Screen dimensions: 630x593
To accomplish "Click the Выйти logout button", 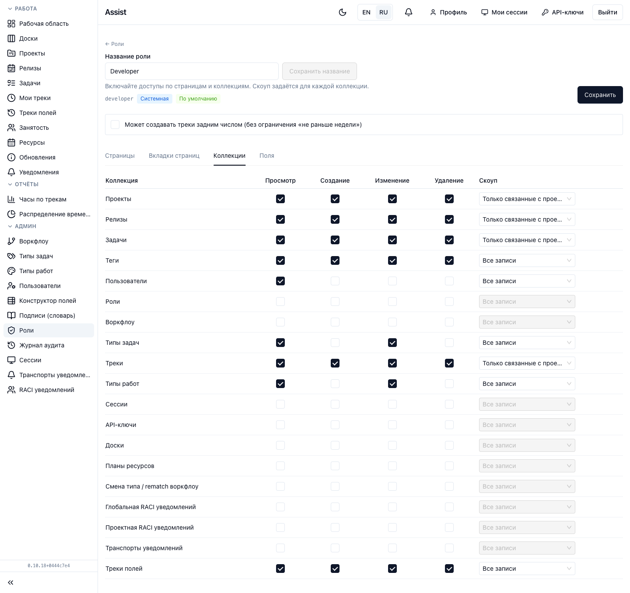I will click(x=607, y=12).
